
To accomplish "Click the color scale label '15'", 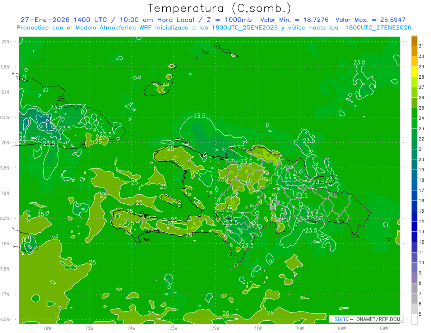I will (421, 211).
